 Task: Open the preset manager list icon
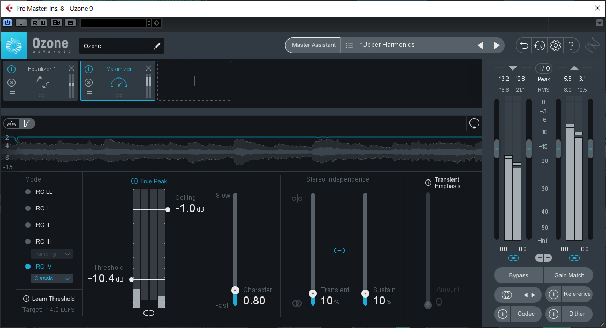tap(350, 45)
